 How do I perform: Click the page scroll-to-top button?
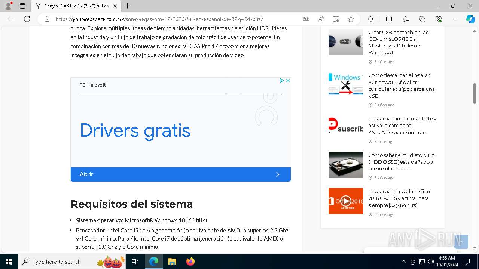[x=461, y=242]
